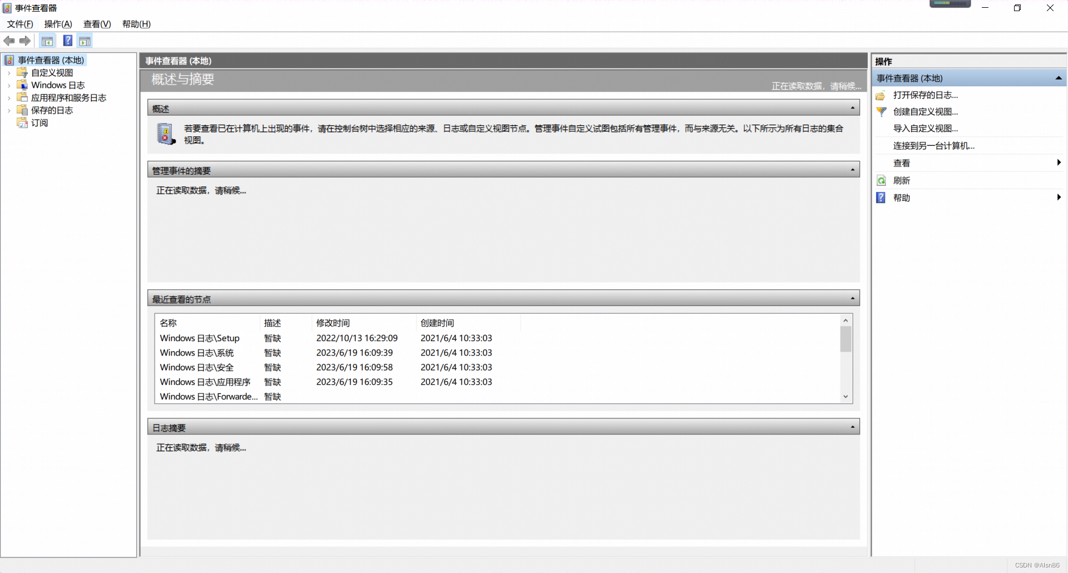Toggle the action pane toolbar icon
Image resolution: width=1068 pixels, height=573 pixels.
(85, 41)
